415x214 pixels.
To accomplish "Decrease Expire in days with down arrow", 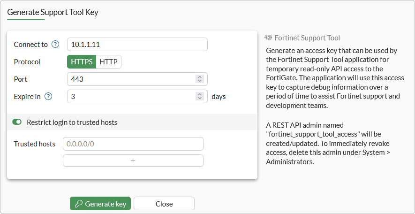I will click(x=200, y=99).
